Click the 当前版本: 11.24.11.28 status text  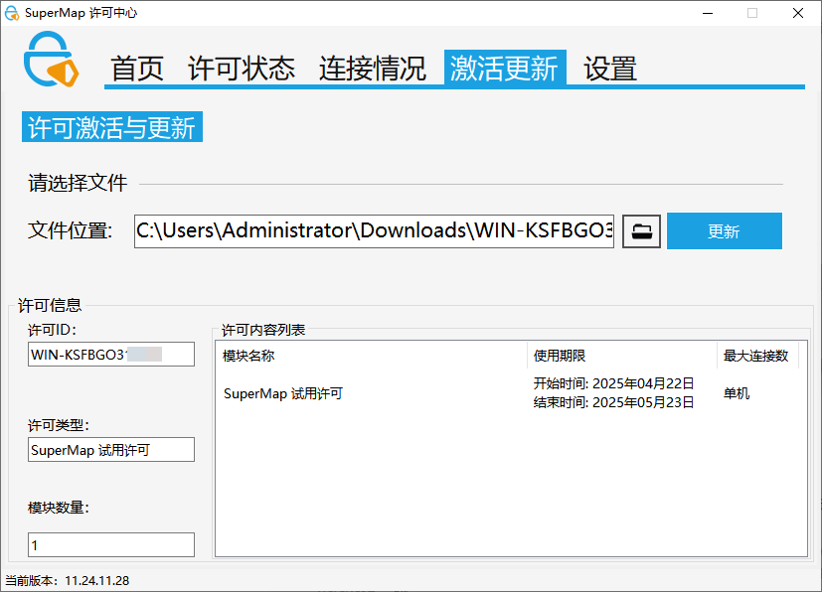pyautogui.click(x=68, y=580)
